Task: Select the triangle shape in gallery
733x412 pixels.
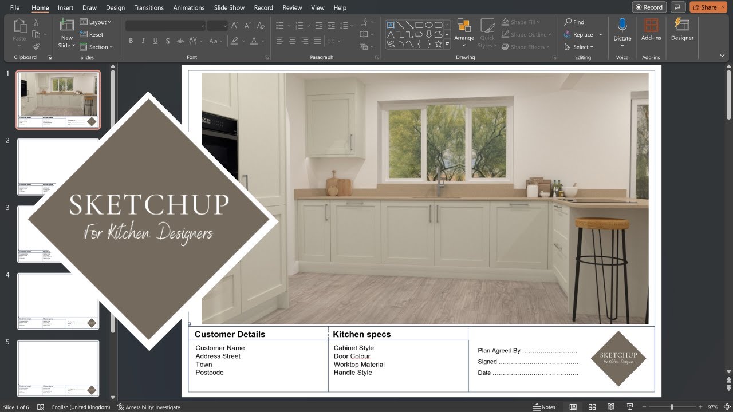Action: click(x=391, y=34)
